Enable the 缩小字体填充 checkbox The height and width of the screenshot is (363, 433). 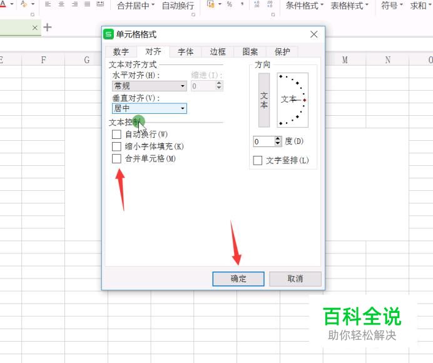116,146
